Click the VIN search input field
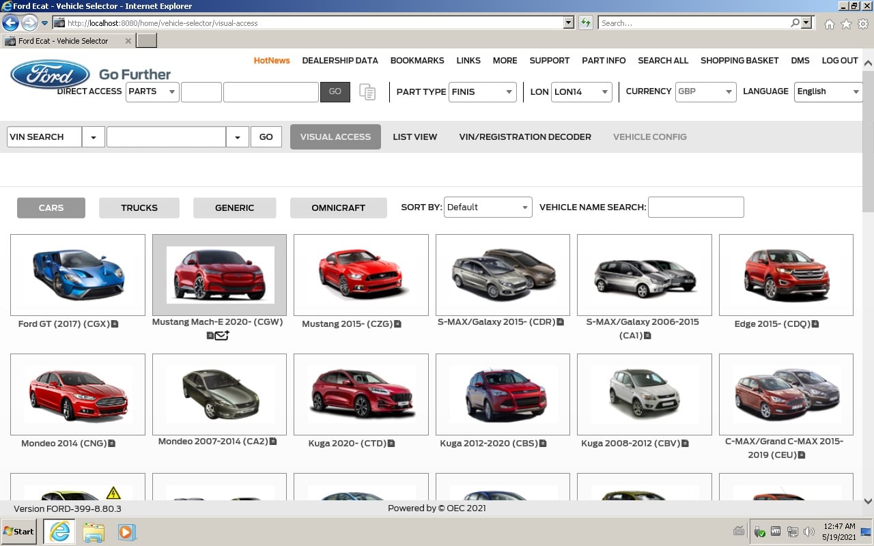Viewport: 874px width, 546px height. [x=166, y=137]
